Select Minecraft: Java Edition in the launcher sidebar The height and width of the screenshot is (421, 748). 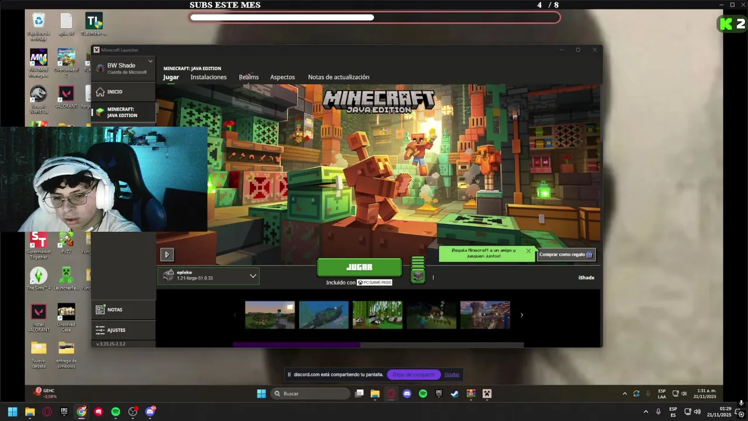(x=123, y=112)
